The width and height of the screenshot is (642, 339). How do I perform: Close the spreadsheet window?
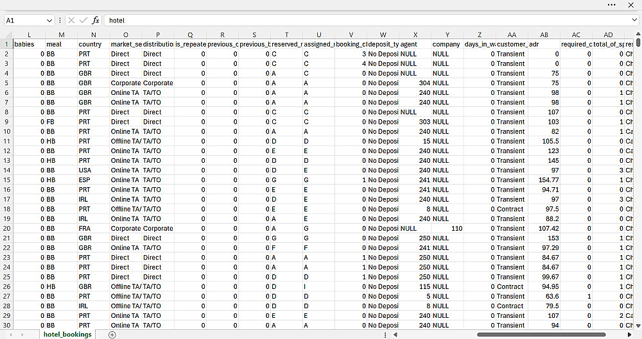pos(631,5)
